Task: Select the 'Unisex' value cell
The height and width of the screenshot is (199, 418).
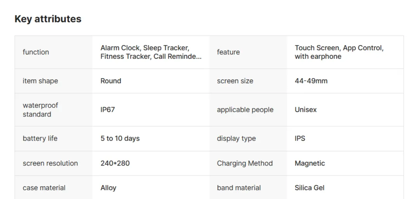Action: 305,110
